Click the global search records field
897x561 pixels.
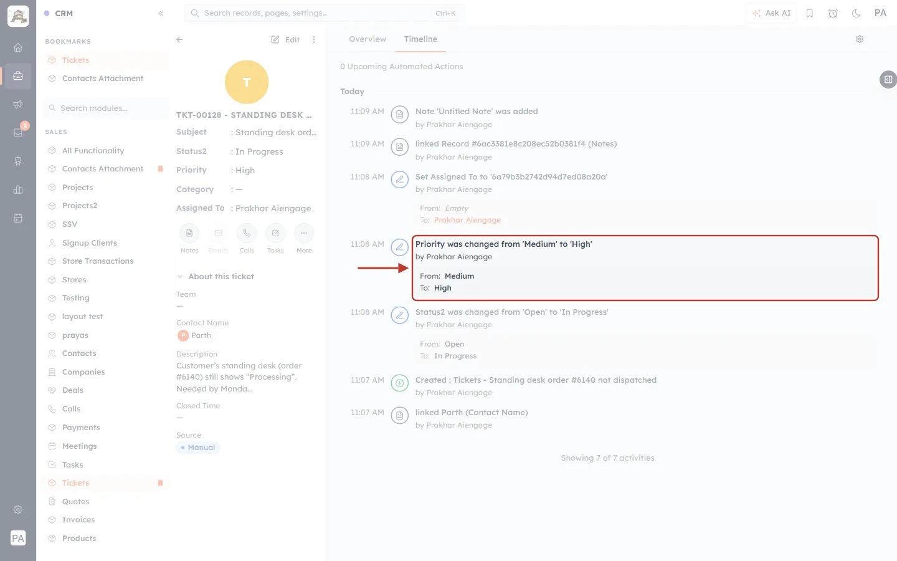pyautogui.click(x=325, y=13)
